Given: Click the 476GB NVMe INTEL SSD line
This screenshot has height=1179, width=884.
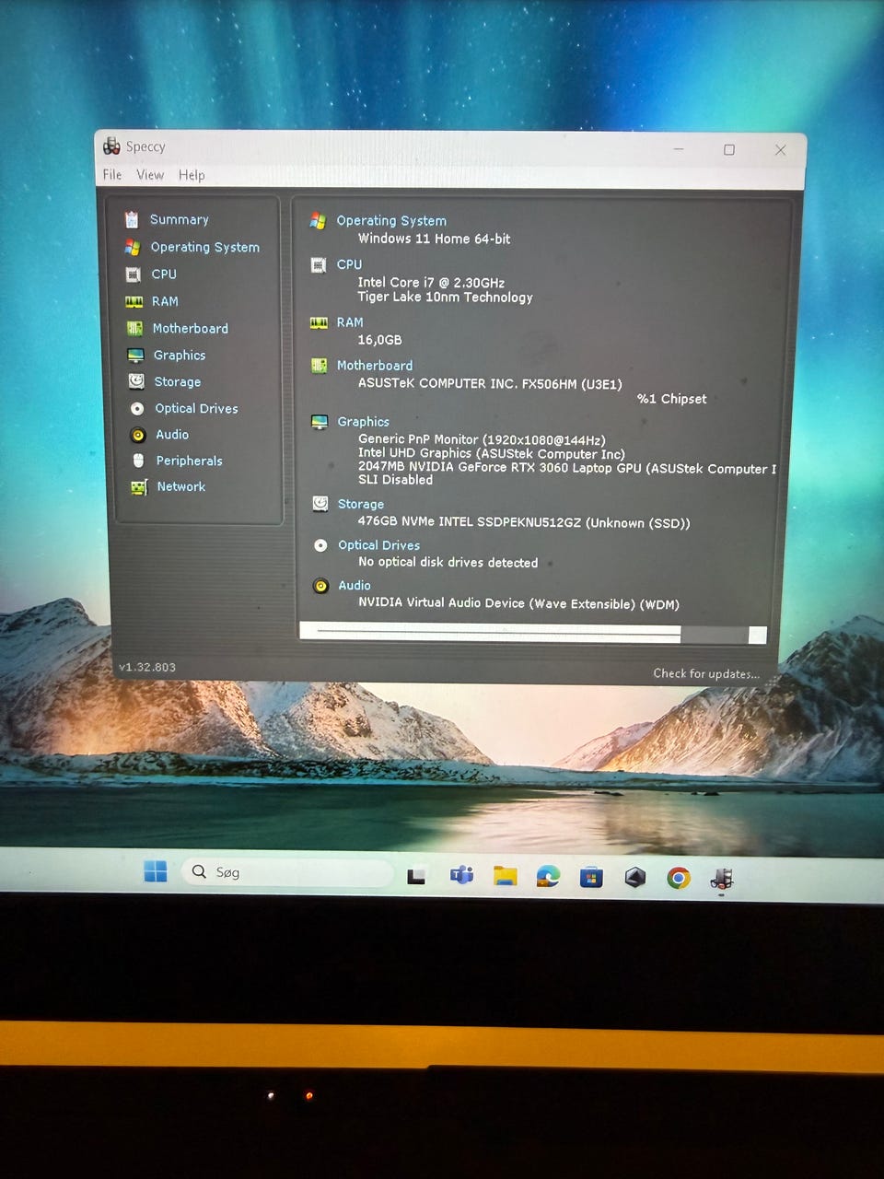Looking at the screenshot, I should 524,522.
